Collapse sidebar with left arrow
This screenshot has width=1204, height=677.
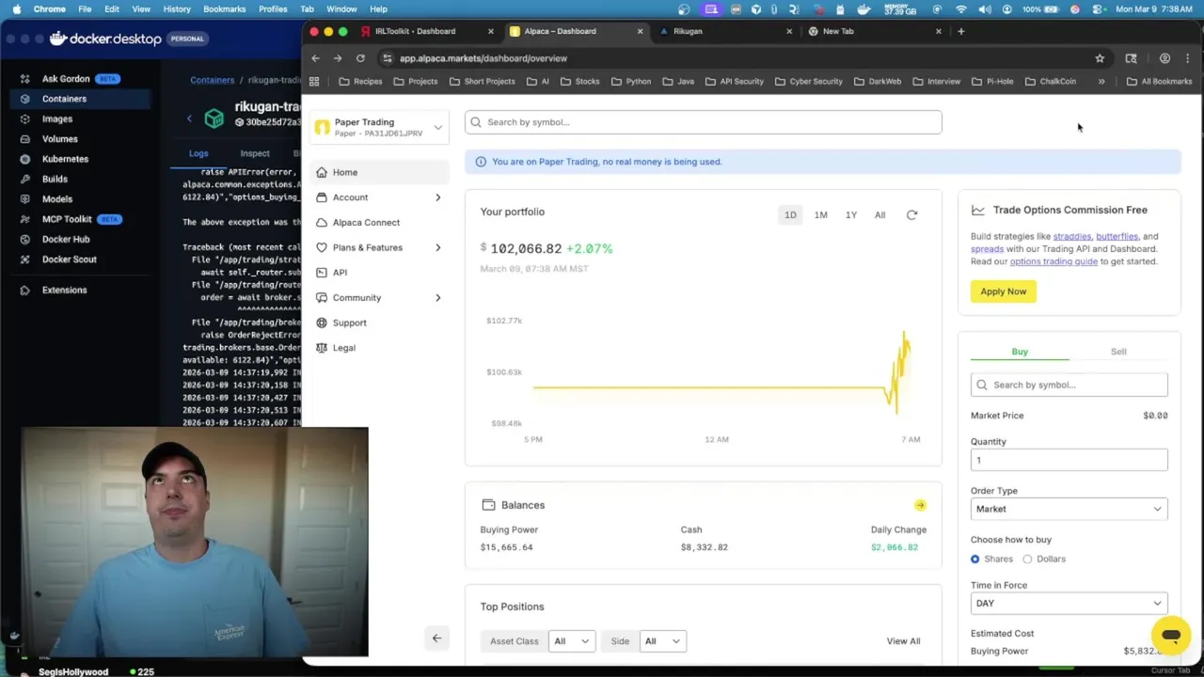[436, 638]
